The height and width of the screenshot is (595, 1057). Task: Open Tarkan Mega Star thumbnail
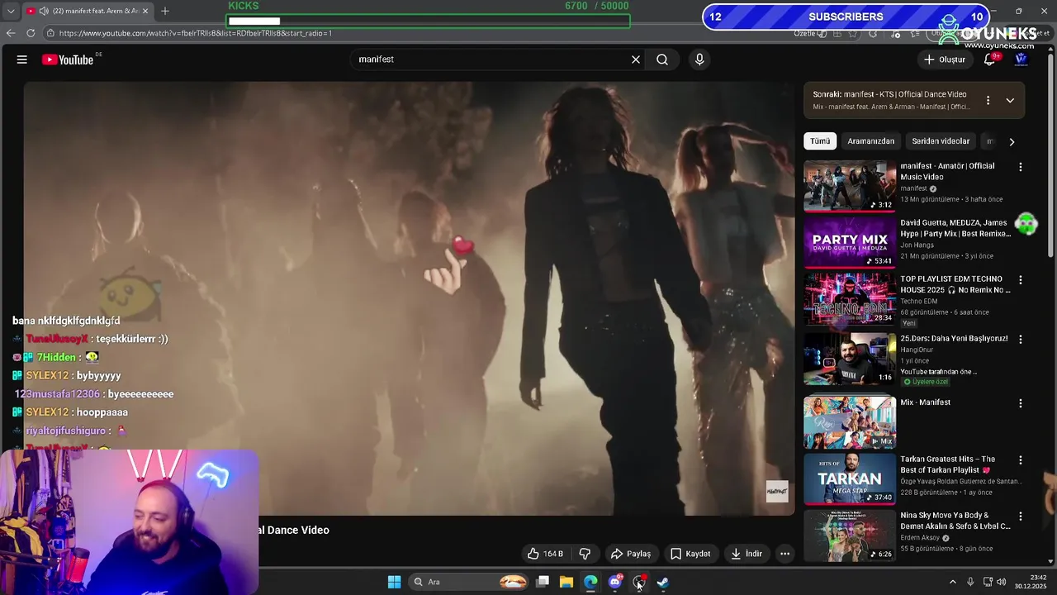(850, 478)
